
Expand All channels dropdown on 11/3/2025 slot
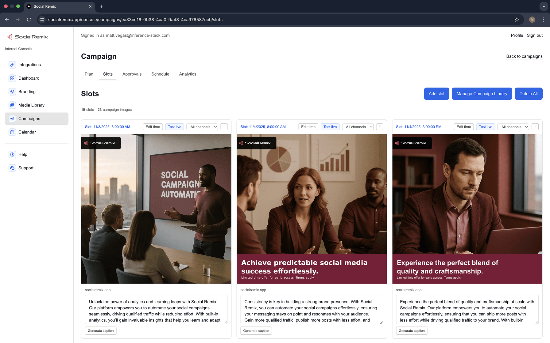(203, 127)
